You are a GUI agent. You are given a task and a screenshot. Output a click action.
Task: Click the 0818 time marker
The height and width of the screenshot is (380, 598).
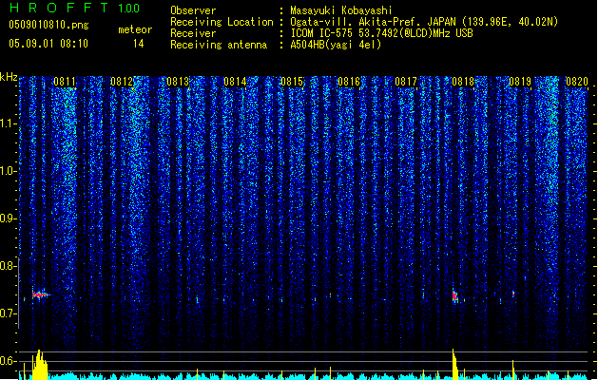(463, 82)
